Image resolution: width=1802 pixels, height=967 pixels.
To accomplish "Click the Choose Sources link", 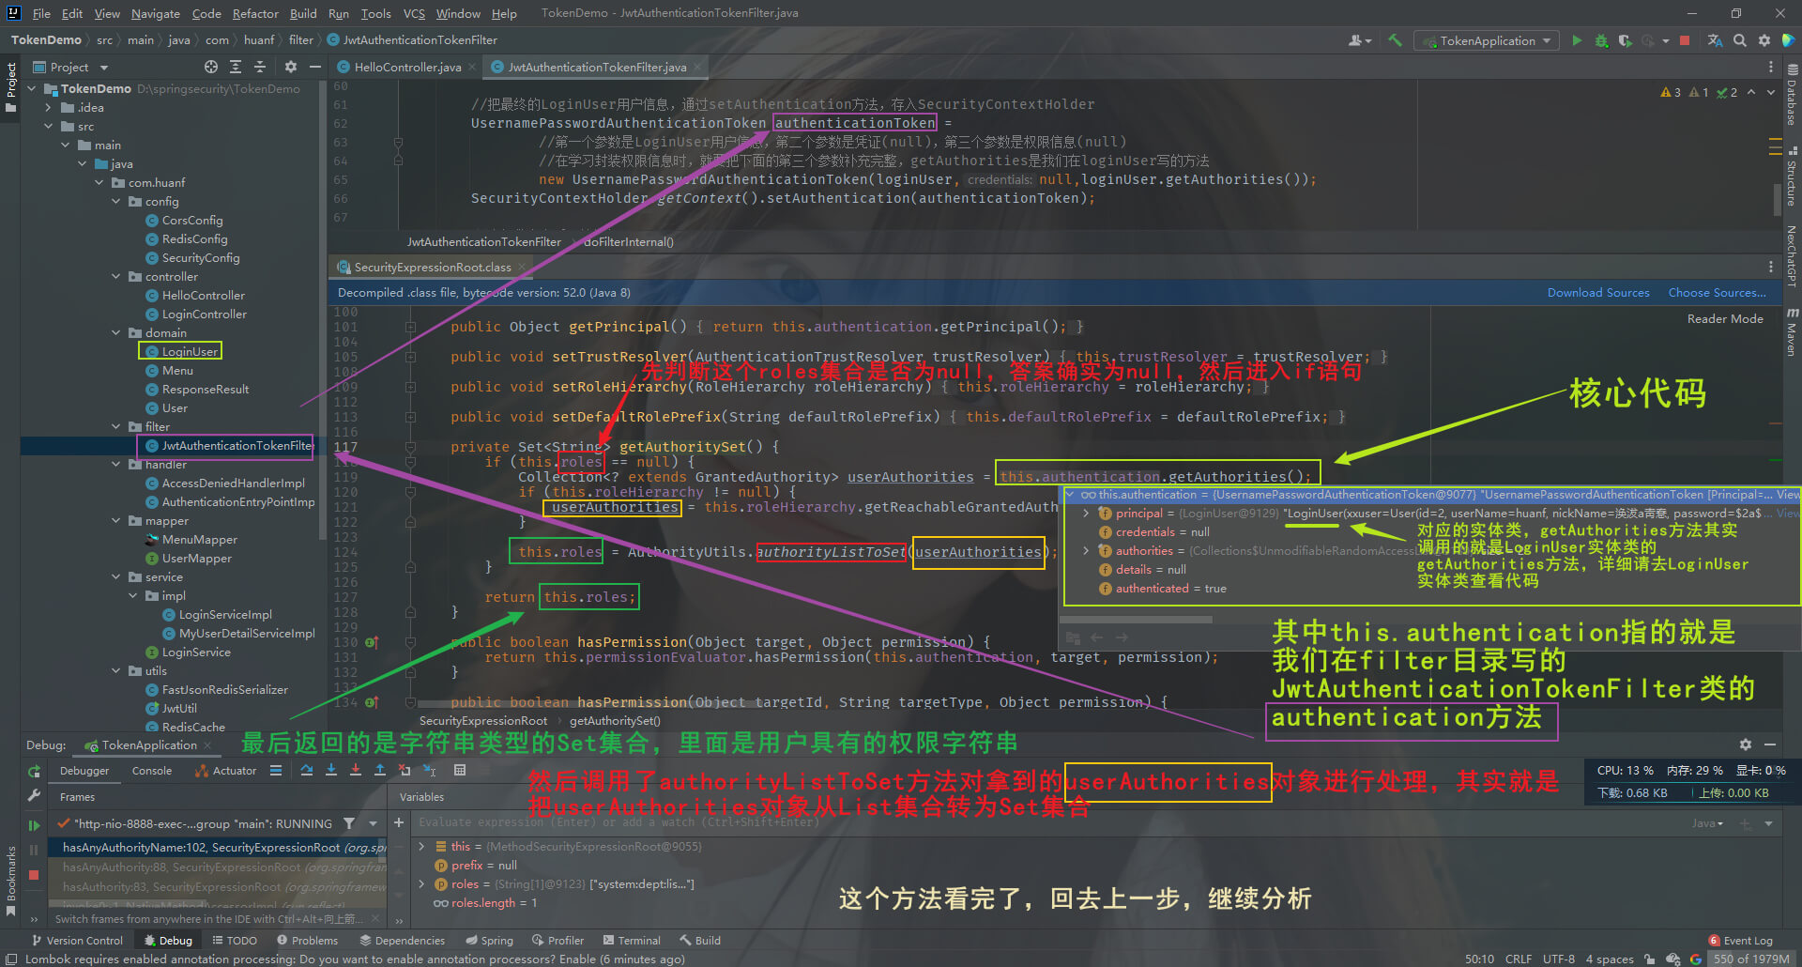I will (1717, 292).
